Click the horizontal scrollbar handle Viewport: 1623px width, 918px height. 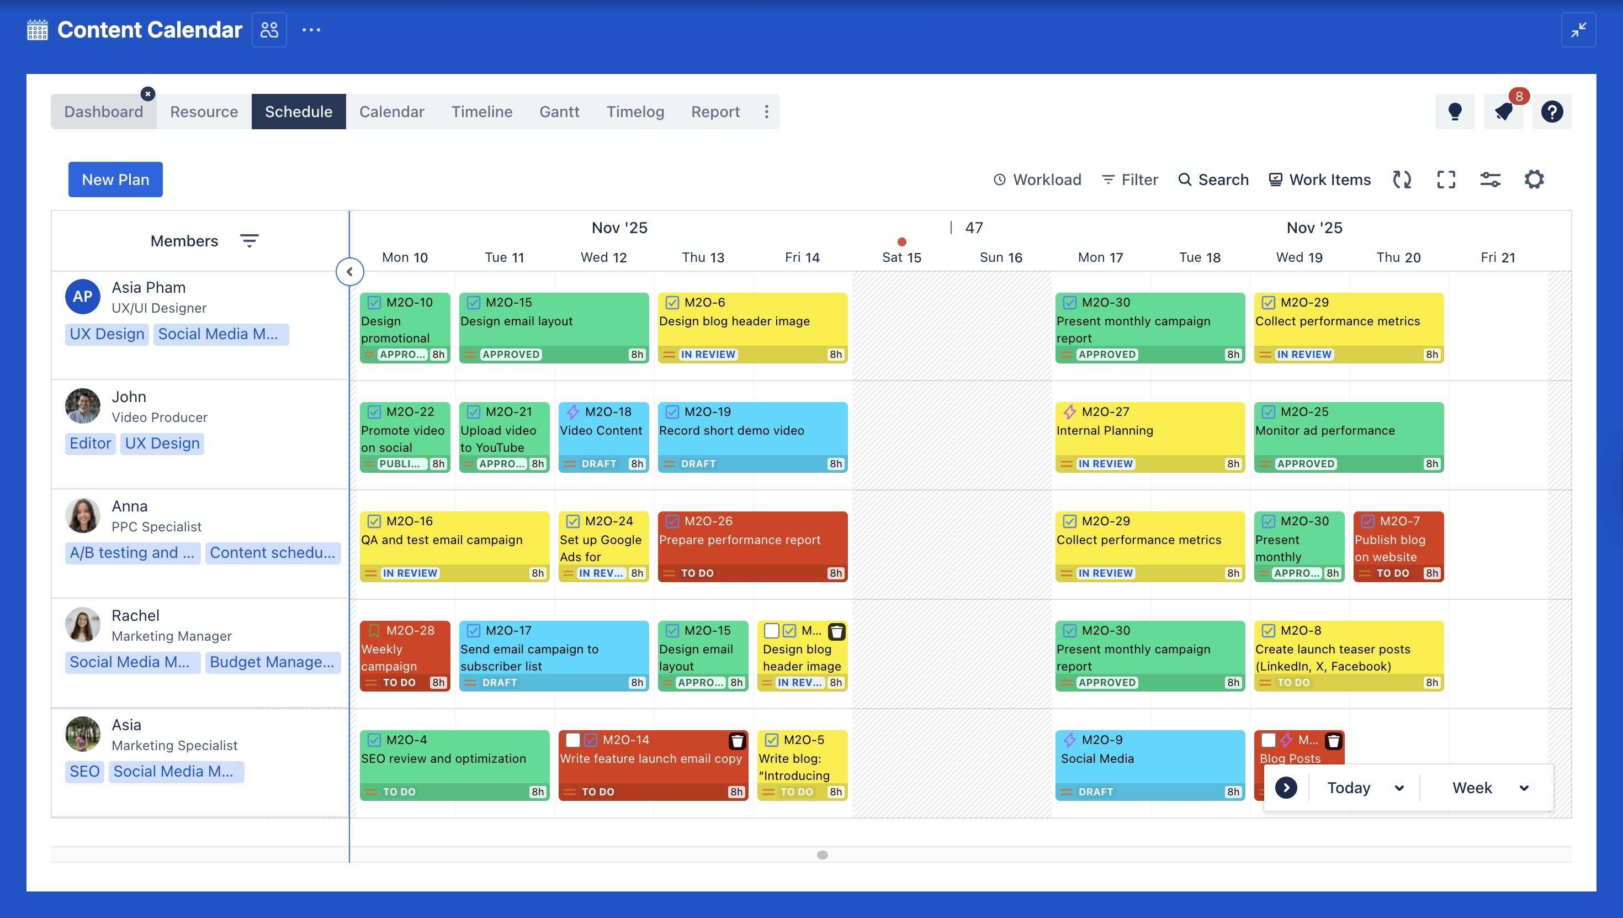[822, 855]
